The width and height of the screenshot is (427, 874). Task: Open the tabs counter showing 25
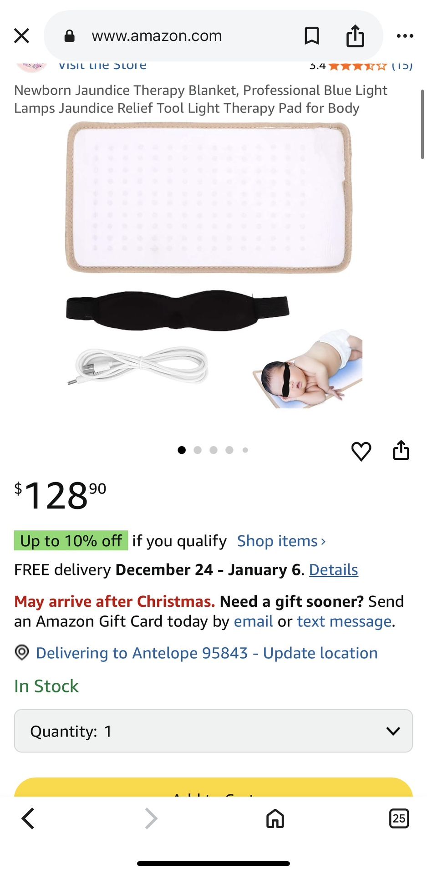click(399, 818)
